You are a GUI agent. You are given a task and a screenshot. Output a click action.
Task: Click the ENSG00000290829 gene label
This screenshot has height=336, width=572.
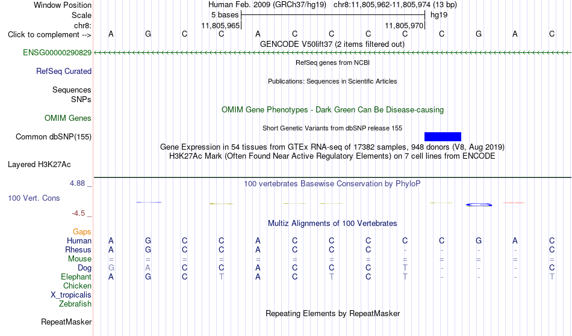click(57, 53)
